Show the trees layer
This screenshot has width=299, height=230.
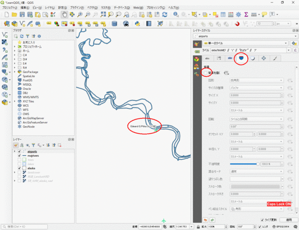tap(19, 160)
